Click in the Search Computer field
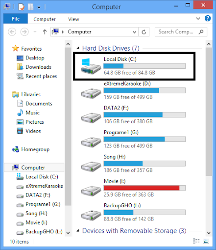The height and width of the screenshot is (250, 216). click(176, 32)
